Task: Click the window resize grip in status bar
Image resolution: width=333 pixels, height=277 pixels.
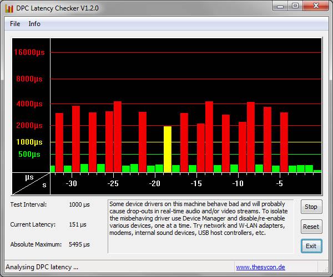Action: point(325,269)
